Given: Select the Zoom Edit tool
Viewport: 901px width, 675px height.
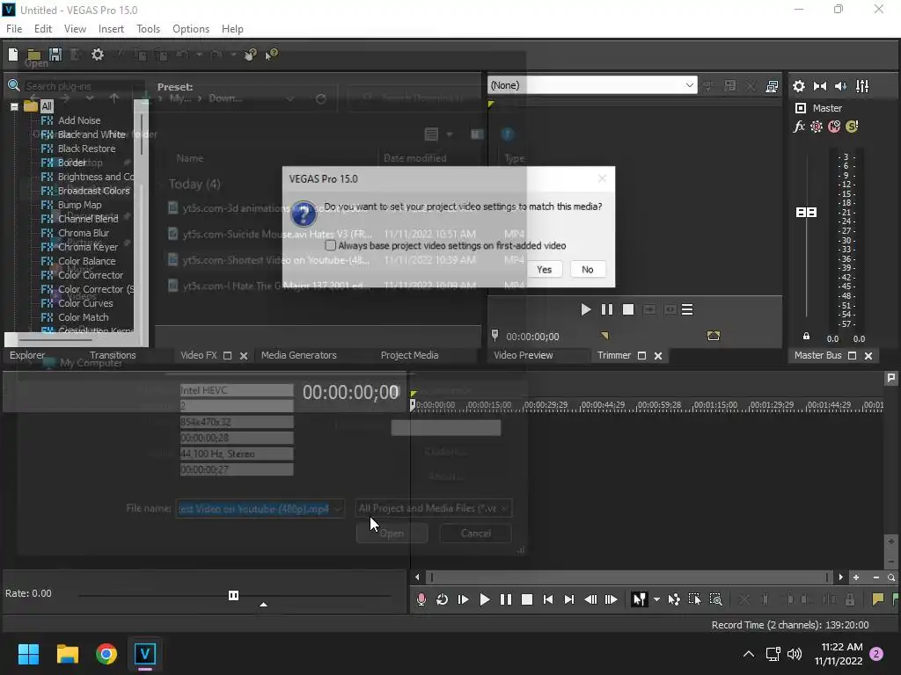Looking at the screenshot, I should click(x=715, y=599).
